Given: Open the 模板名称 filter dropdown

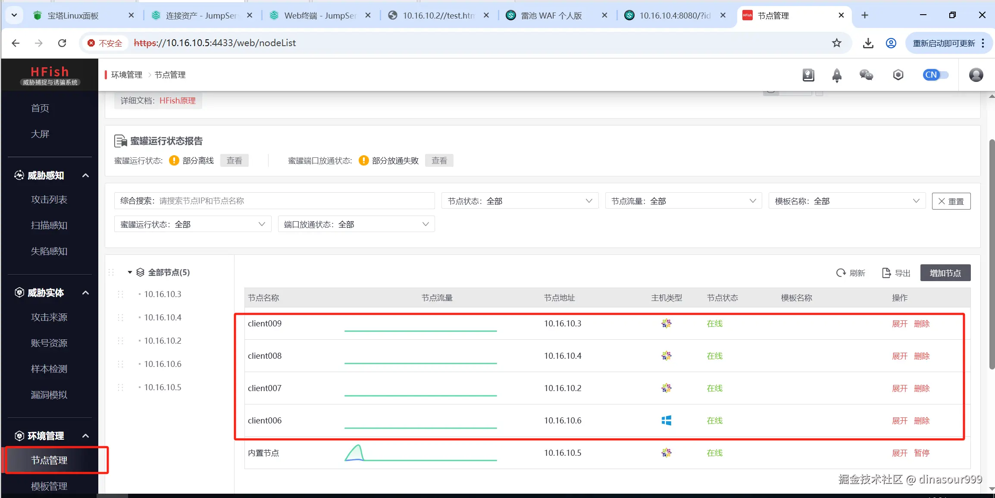Looking at the screenshot, I should tap(847, 201).
